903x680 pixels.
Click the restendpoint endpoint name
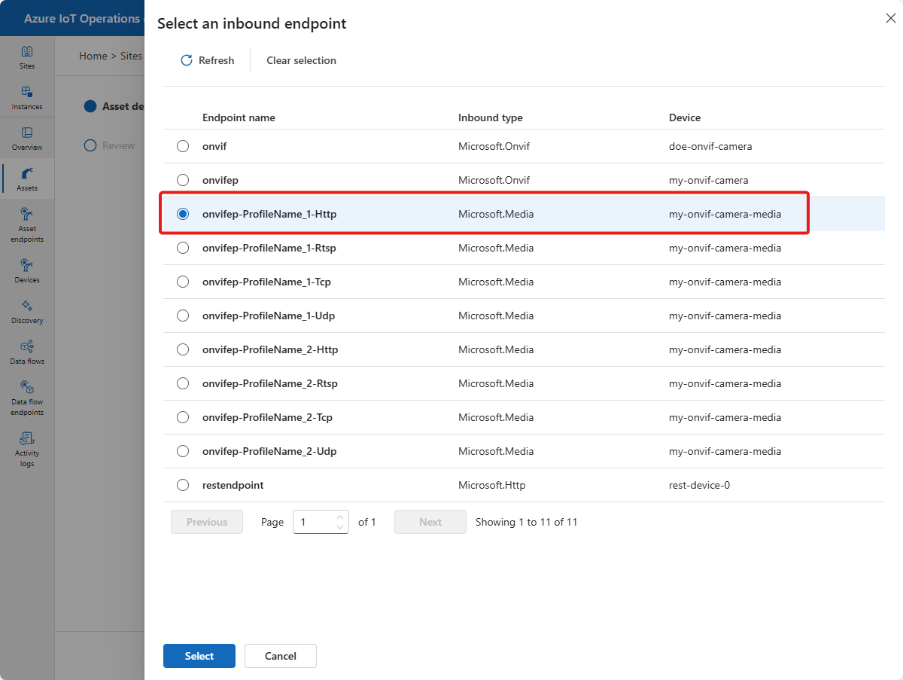tap(233, 485)
